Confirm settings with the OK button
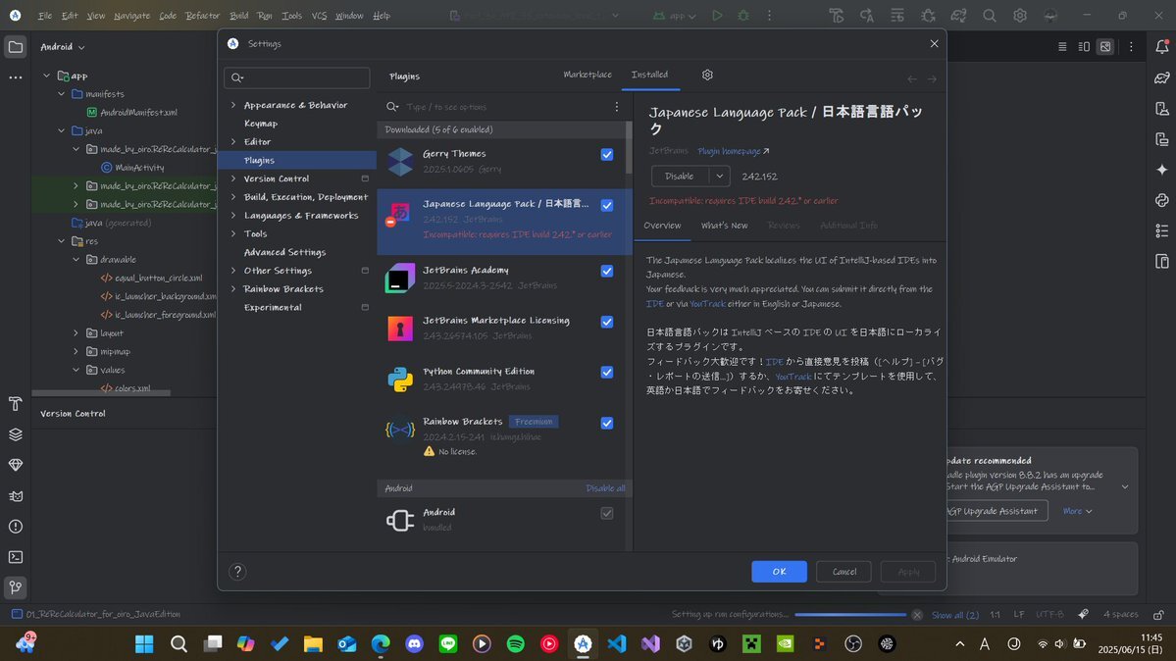Image resolution: width=1176 pixels, height=661 pixels. [x=779, y=572]
